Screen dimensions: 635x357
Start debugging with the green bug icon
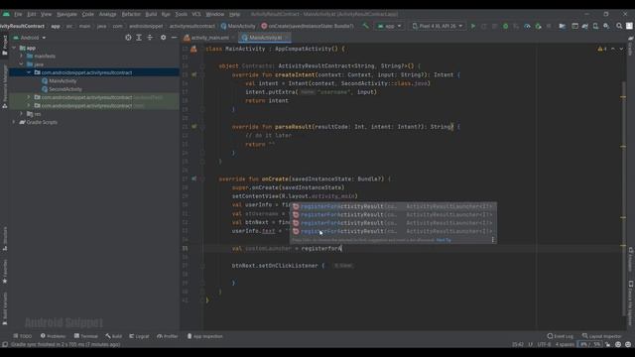[505, 26]
